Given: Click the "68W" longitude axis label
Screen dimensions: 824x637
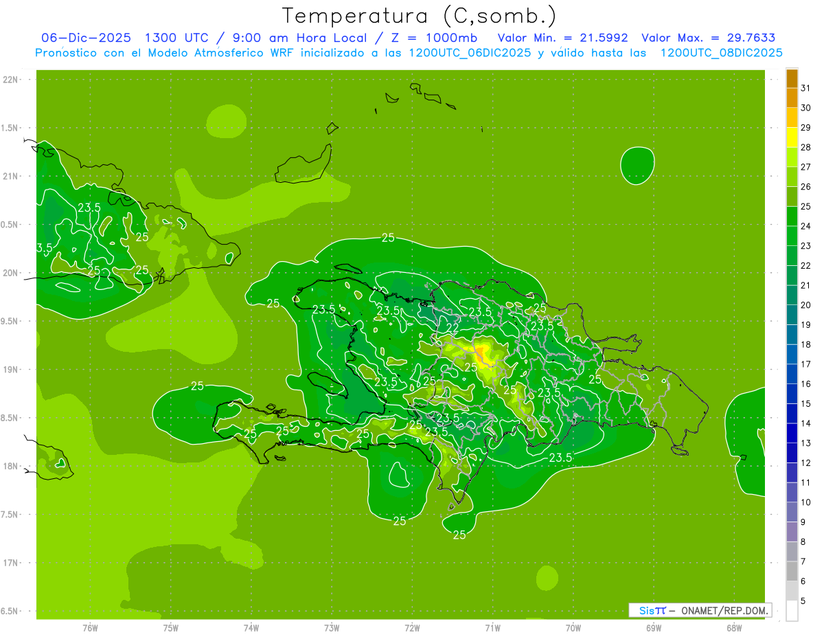Looking at the screenshot, I should (734, 628).
